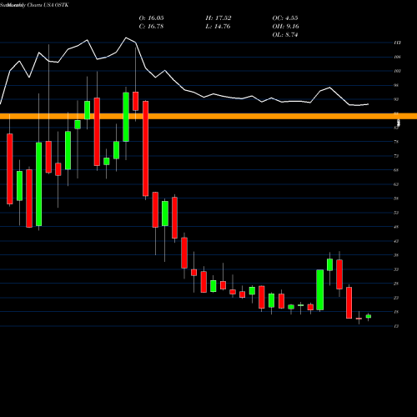Click the last small green candle at chart's right end
The height and width of the screenshot is (417, 417).
coord(369,316)
